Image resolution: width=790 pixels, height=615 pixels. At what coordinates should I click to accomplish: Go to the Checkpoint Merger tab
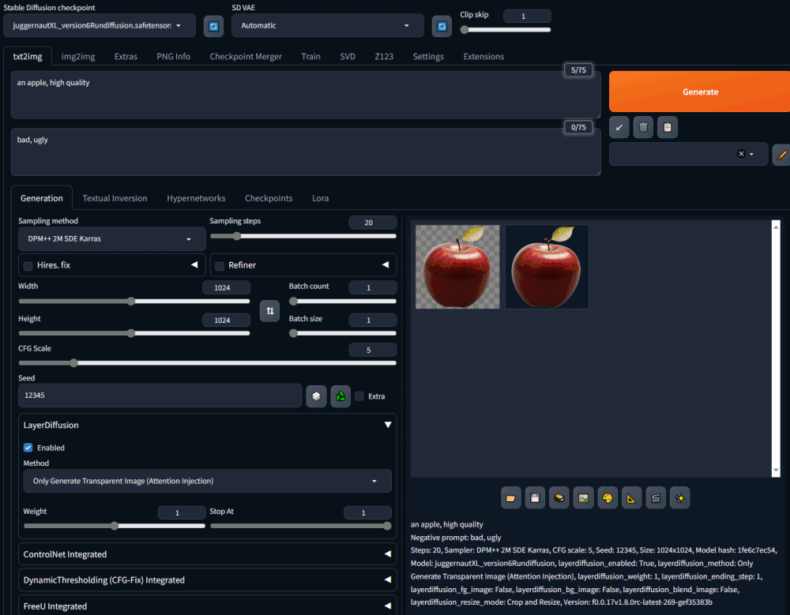(x=246, y=56)
